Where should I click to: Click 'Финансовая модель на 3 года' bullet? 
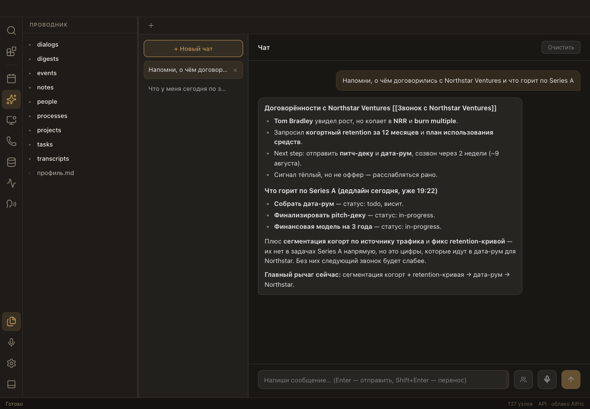point(323,226)
